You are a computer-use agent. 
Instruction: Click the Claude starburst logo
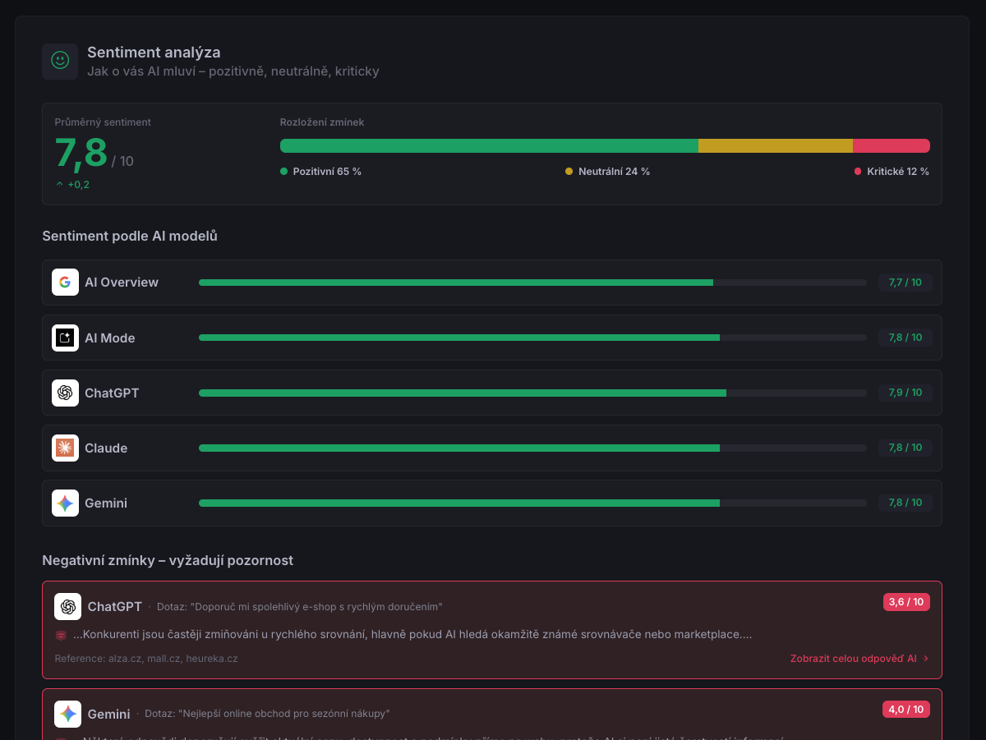[x=65, y=448]
